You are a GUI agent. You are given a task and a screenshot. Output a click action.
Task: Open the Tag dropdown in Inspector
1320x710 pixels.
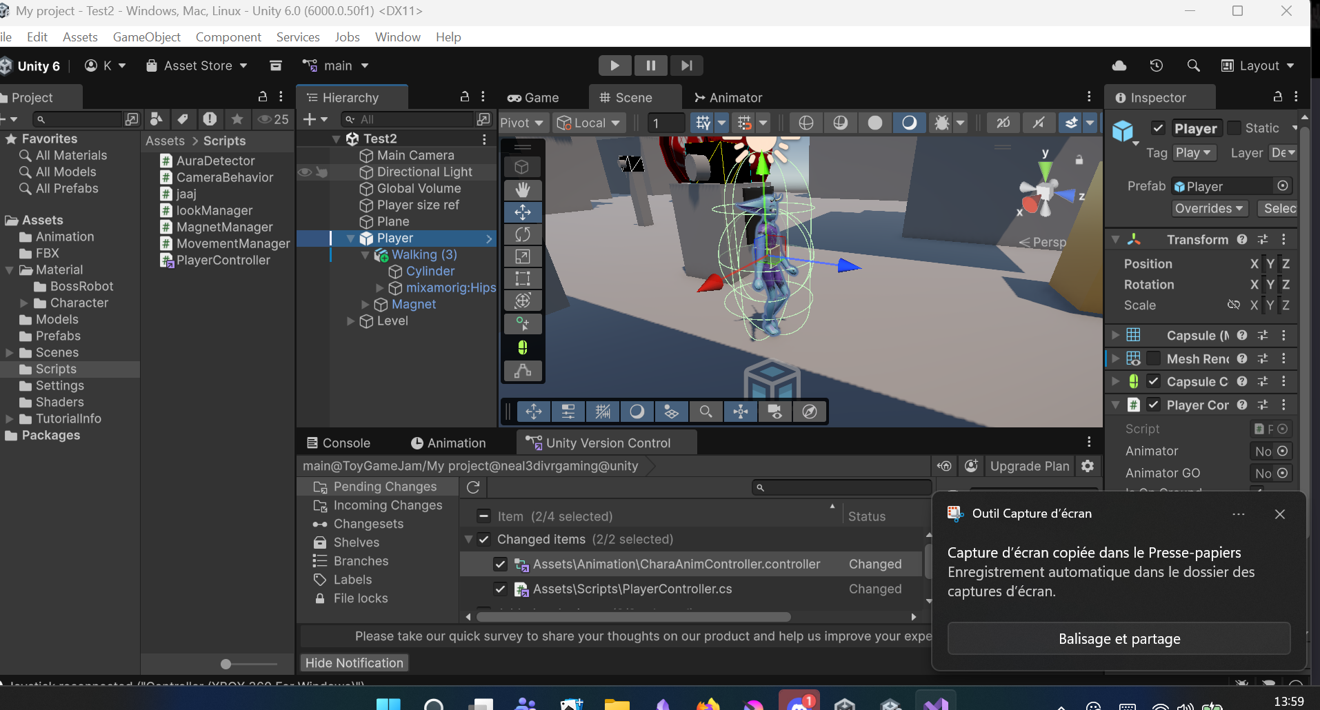click(1194, 153)
